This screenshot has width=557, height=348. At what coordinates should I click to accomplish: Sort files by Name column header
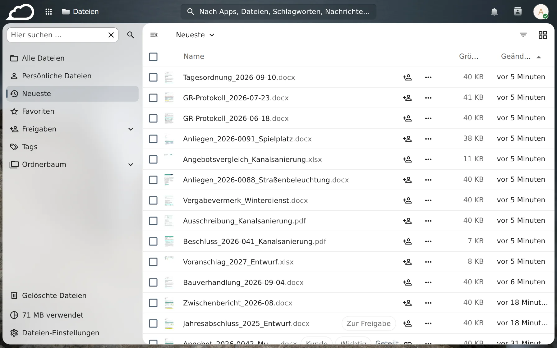coord(194,57)
